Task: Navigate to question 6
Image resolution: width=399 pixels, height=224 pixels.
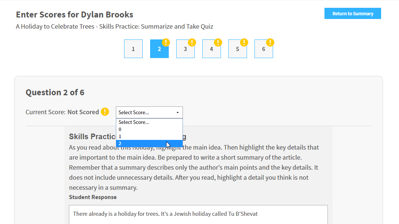Action: tap(264, 49)
